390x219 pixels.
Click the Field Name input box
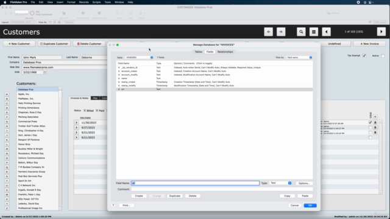tap(195, 183)
